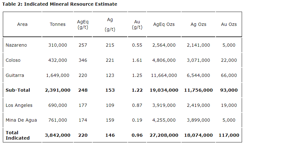283x144 pixels.
Task: Click Nazareno Au grade '0.55'
Action: pyautogui.click(x=137, y=45)
